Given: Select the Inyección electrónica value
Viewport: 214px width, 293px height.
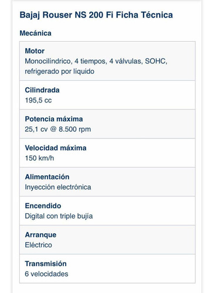Looking at the screenshot, I should click(58, 187).
